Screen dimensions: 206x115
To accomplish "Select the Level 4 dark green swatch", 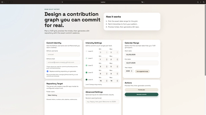I will 86,80.
